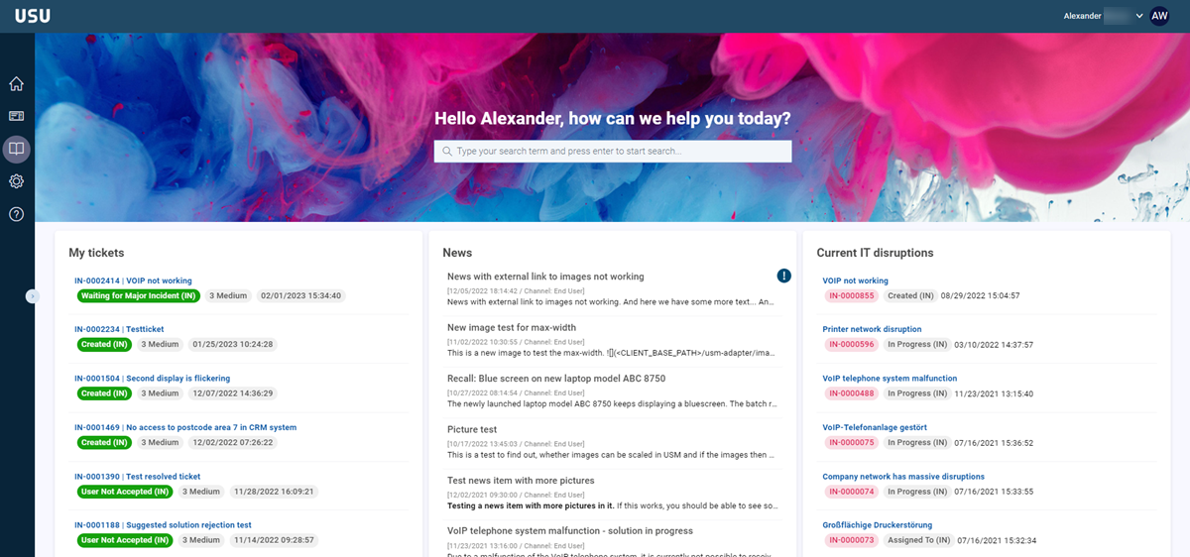
Task: Click the search magnifier icon
Action: tap(447, 151)
